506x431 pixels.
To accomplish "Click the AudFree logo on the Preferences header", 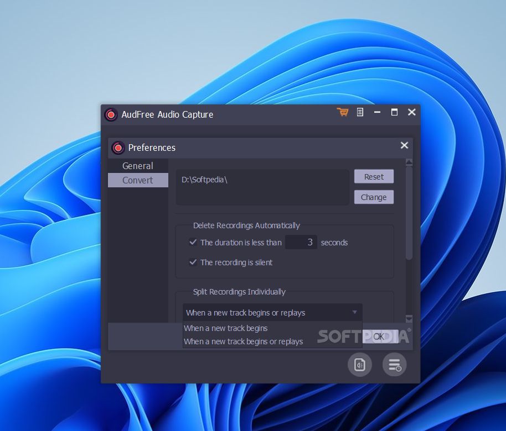I will (x=118, y=148).
